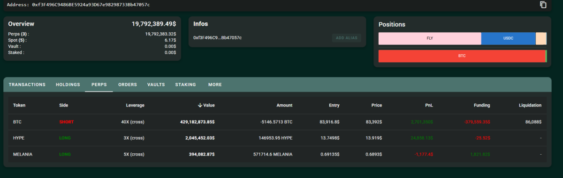Select the pink FLY position bar
Screen dimensions: 563x178
[x=430, y=38]
